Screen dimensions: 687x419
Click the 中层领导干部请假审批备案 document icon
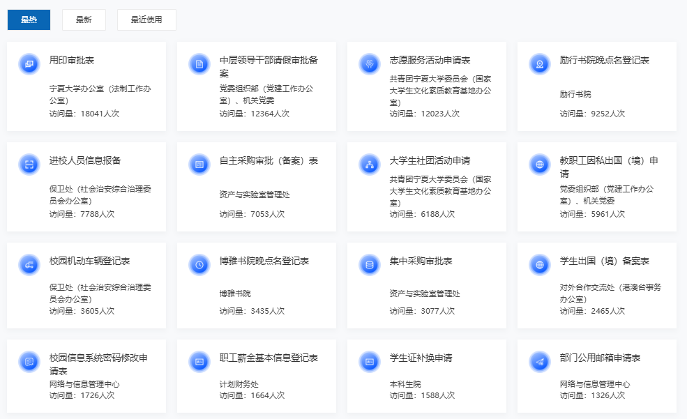click(x=199, y=64)
